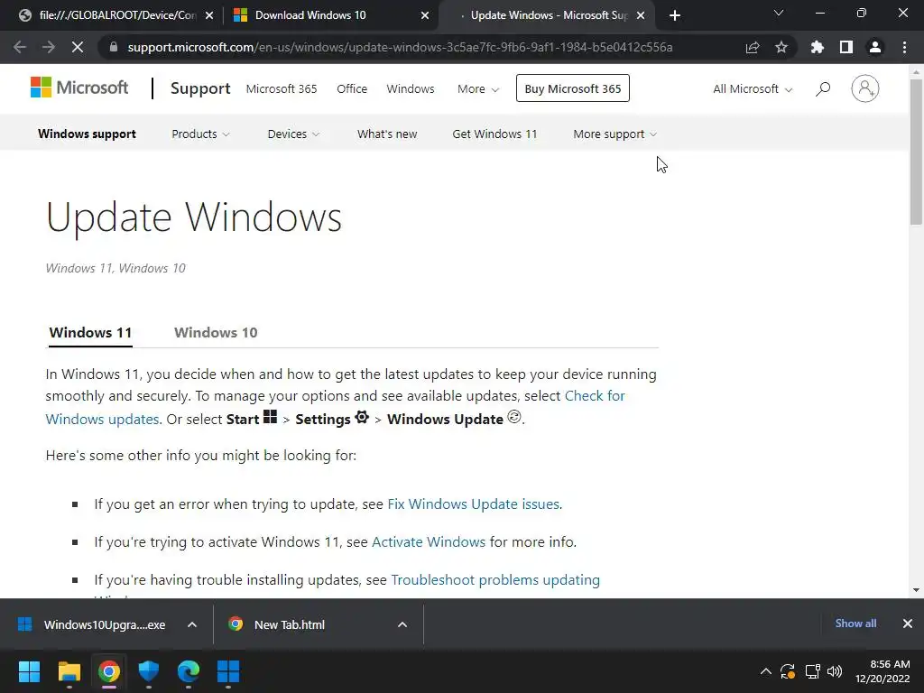Launch Microsoft Edge from the taskbar
This screenshot has height=693, width=924.
(189, 671)
